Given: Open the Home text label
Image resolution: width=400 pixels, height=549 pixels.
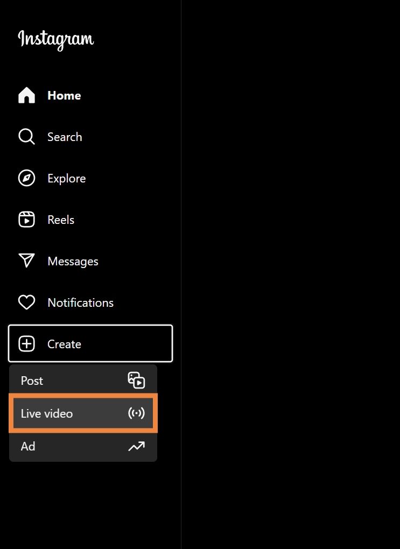Looking at the screenshot, I should [64, 95].
